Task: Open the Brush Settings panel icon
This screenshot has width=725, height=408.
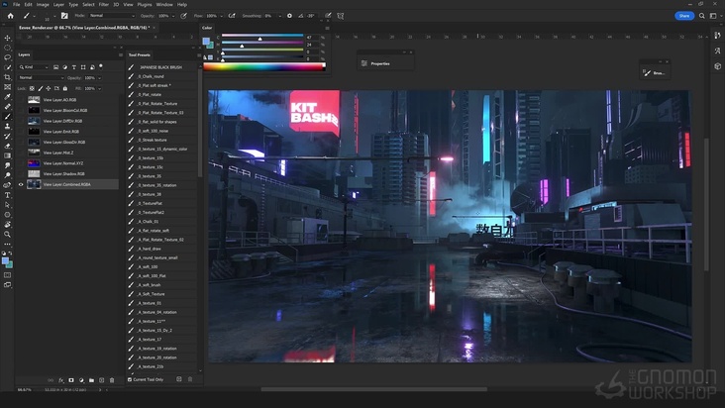Action: coord(64,16)
